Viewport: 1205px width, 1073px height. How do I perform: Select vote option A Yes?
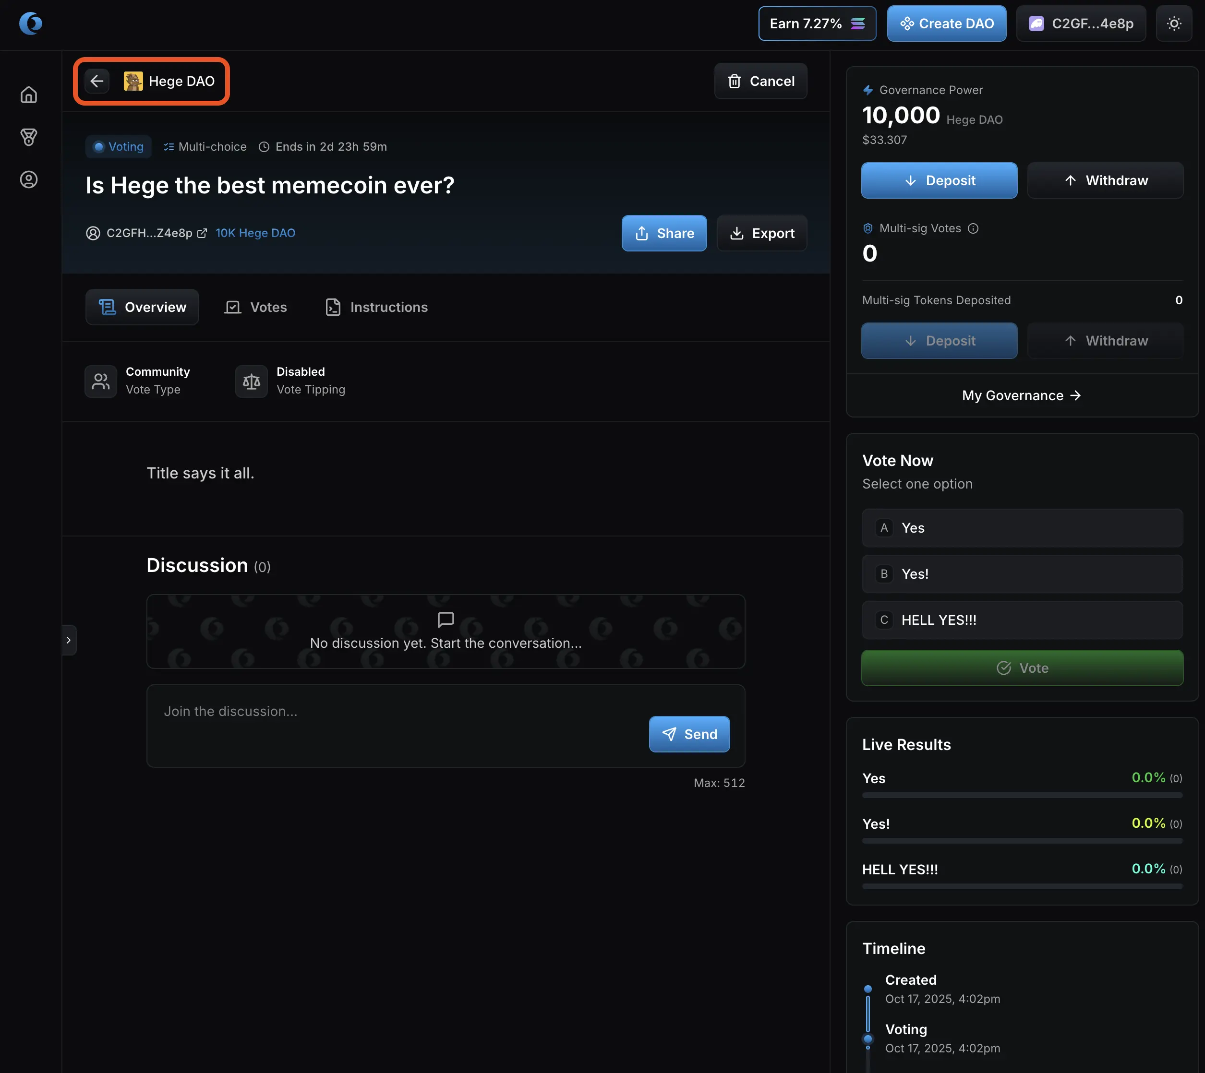click(1022, 528)
